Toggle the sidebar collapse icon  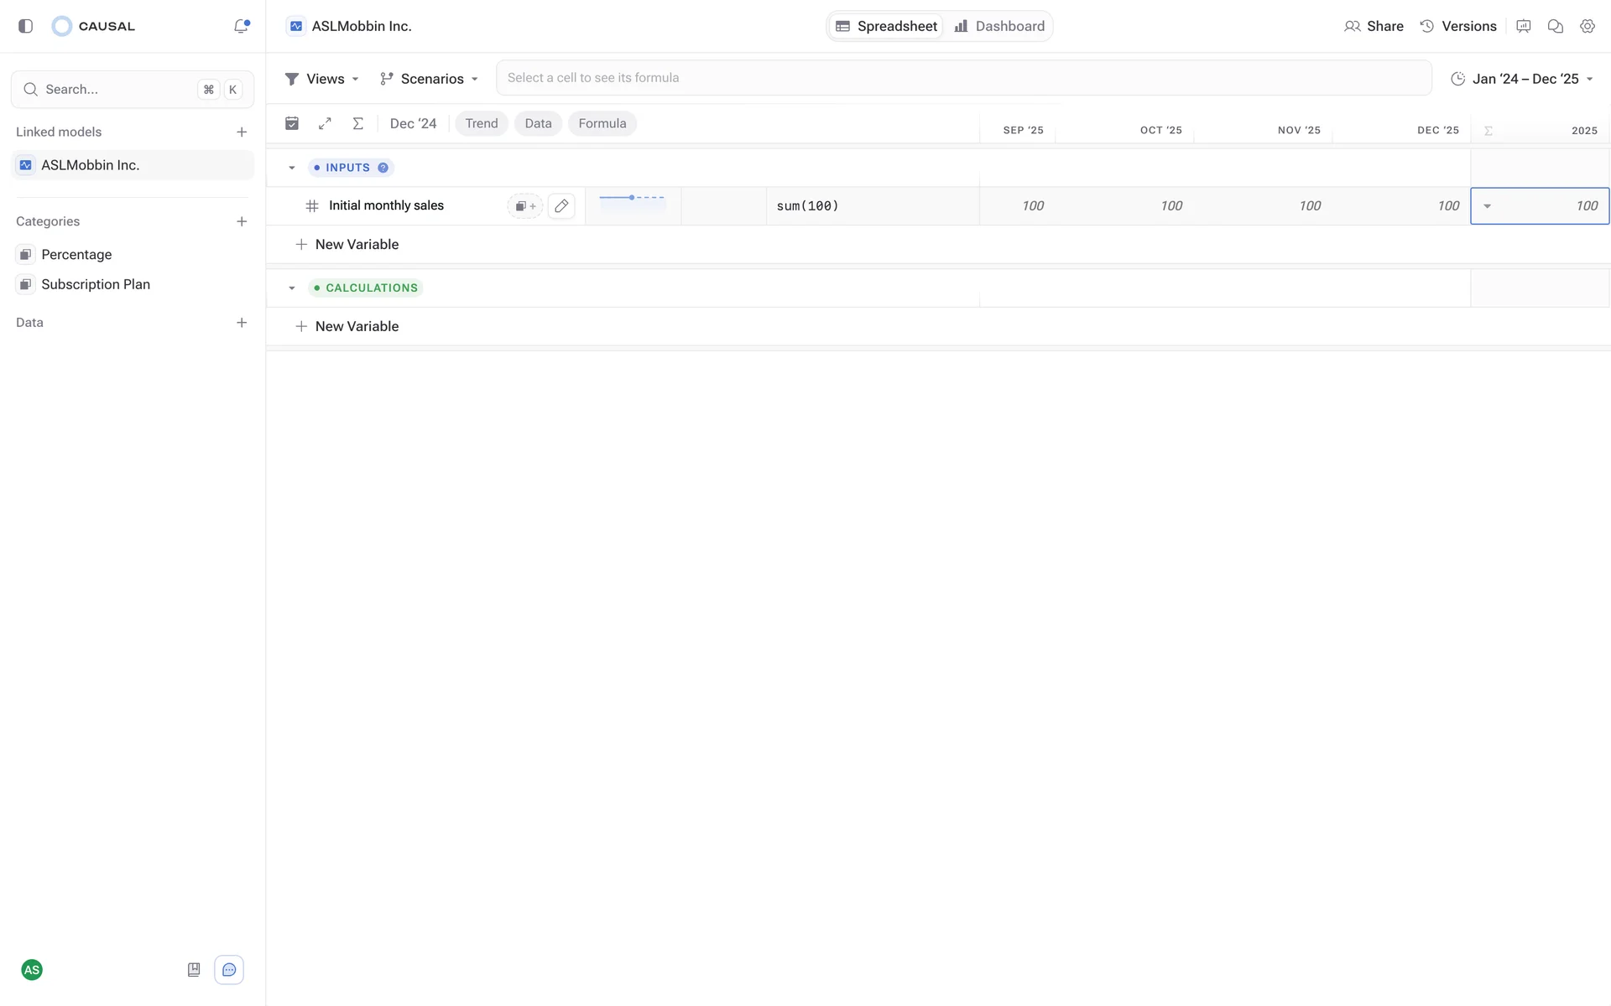[25, 26]
